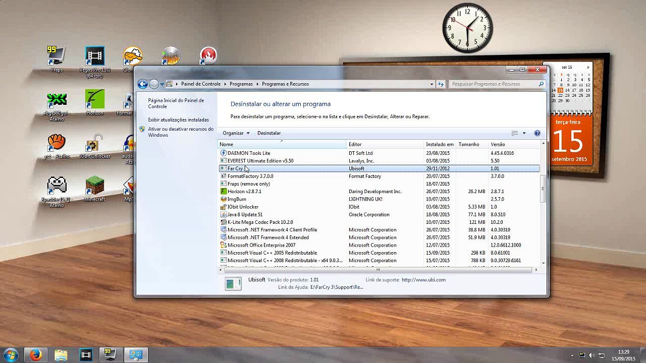Viewport: 646px width, 363px height.
Task: Open the address bar history dropdown
Action: tap(432, 84)
